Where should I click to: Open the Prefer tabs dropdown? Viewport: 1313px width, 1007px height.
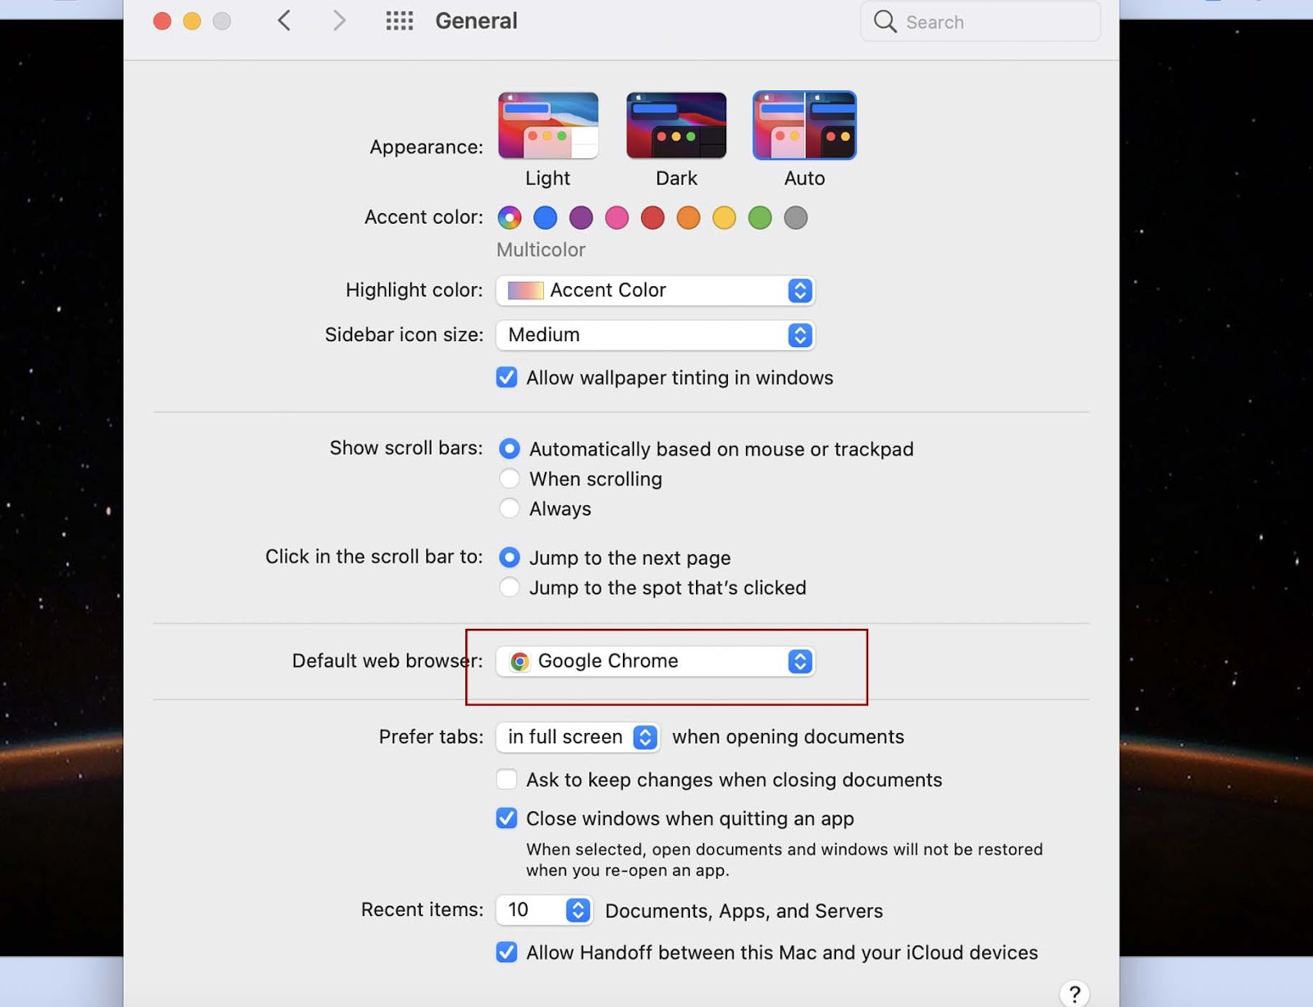point(578,737)
